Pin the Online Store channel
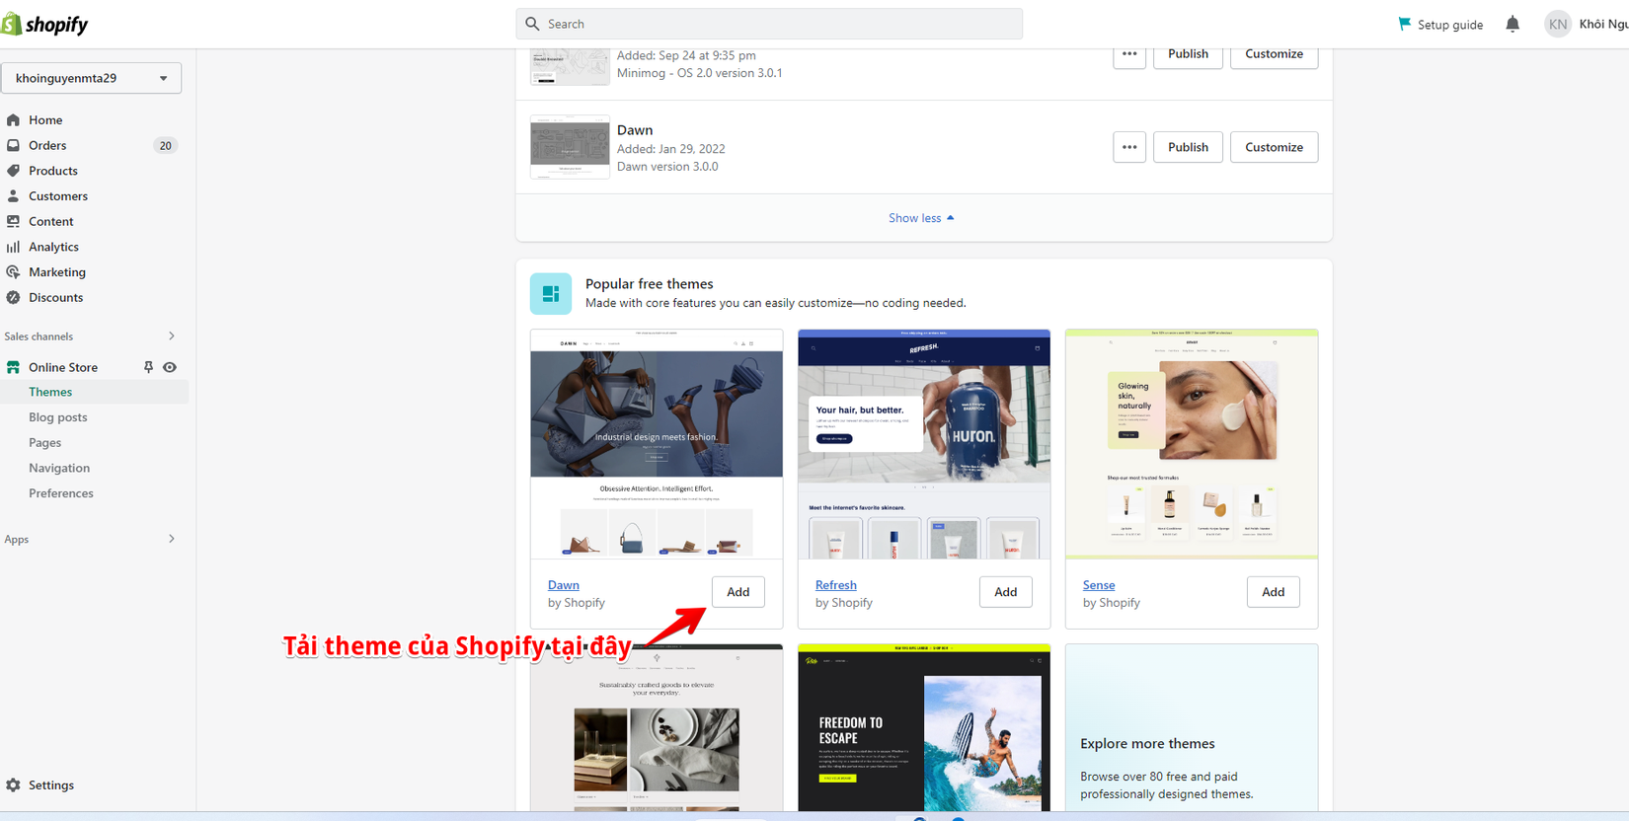This screenshot has width=1629, height=821. (x=148, y=367)
